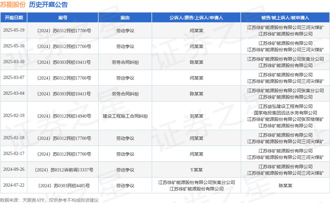The width and height of the screenshot is (330, 203).
Task: Click plaintiff 陈某某 in the 2025-03-10 row
Action: [x=196, y=62]
